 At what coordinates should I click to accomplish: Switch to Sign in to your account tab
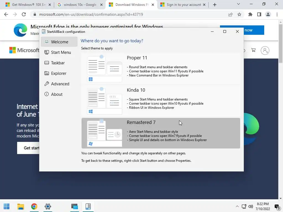tap(183, 5)
